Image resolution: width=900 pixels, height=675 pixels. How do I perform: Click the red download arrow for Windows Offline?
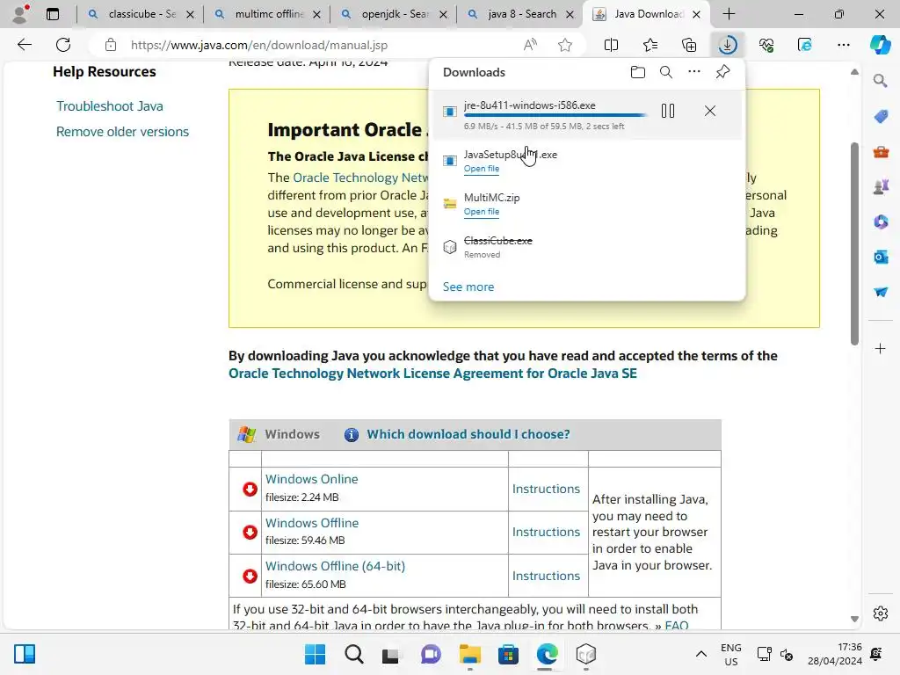coord(250,532)
